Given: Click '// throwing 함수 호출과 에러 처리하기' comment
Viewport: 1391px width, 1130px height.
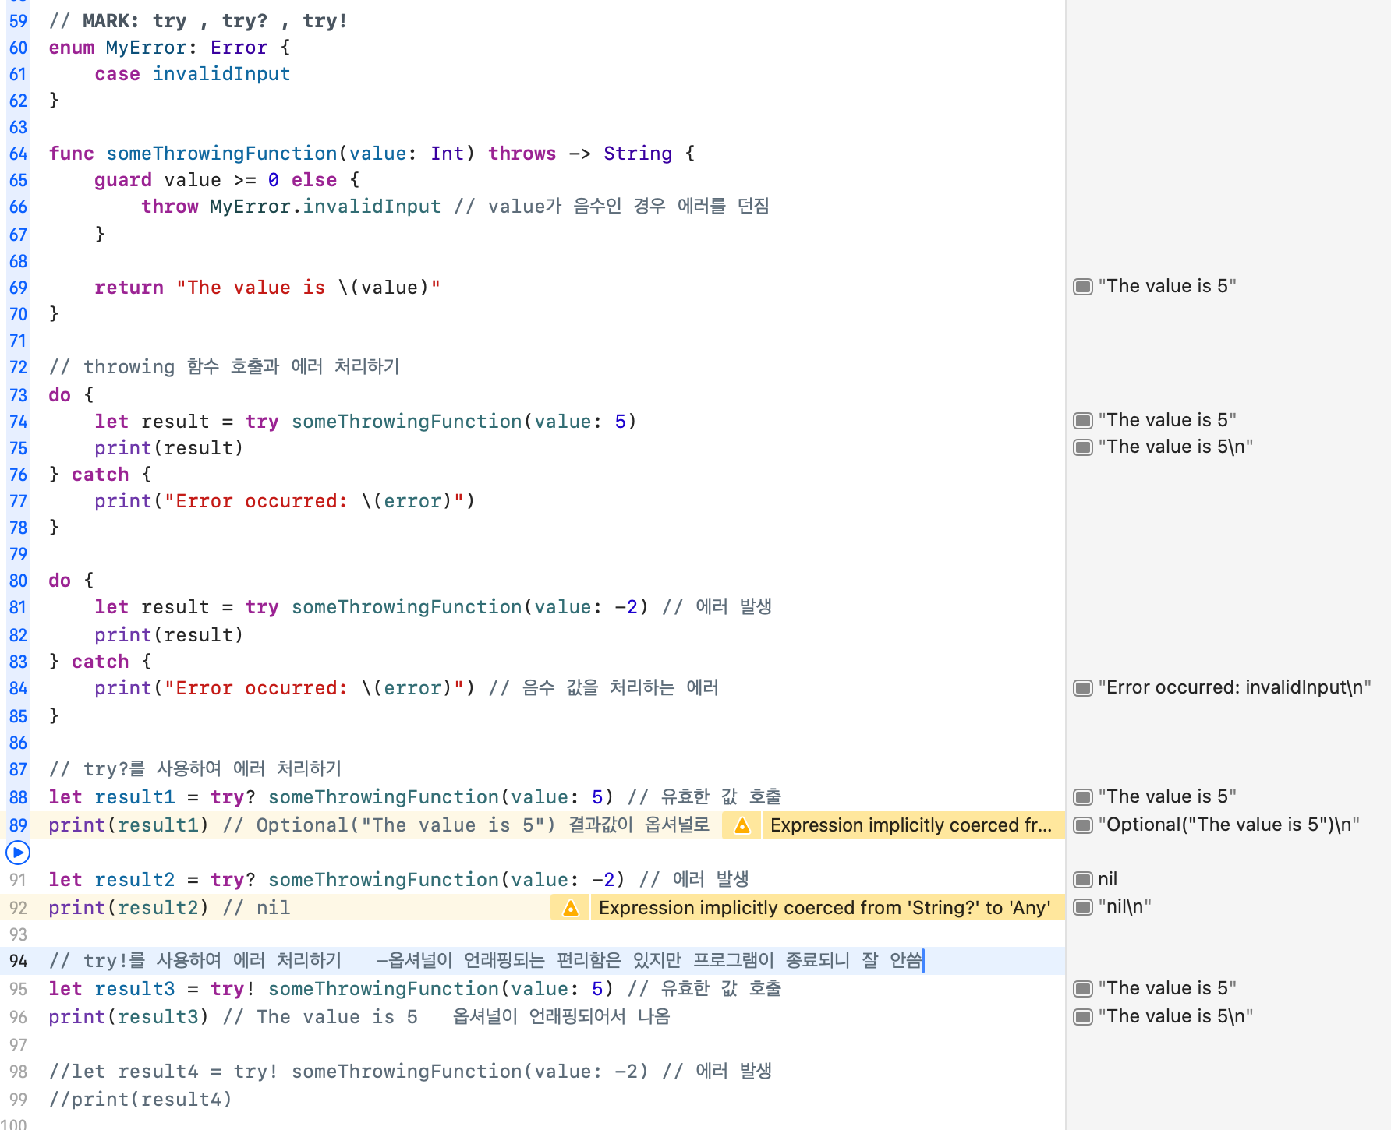Looking at the screenshot, I should [x=224, y=367].
